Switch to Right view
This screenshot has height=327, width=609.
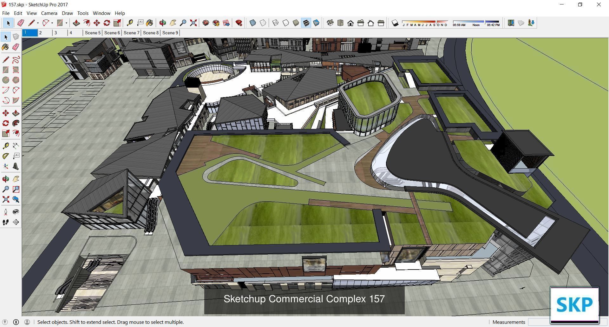[x=361, y=23]
